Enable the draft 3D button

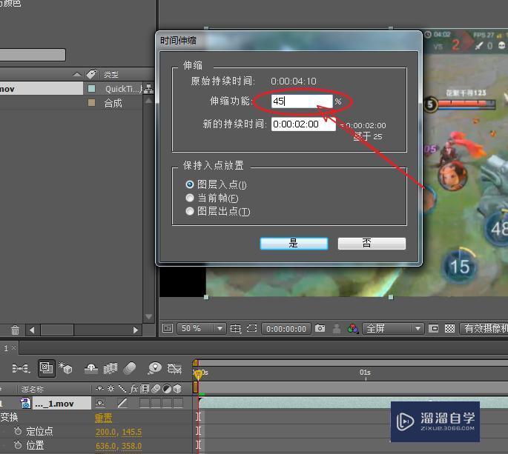[65, 368]
